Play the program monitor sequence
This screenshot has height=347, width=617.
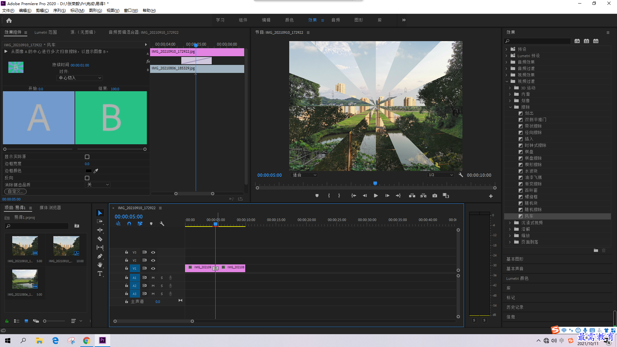click(376, 196)
